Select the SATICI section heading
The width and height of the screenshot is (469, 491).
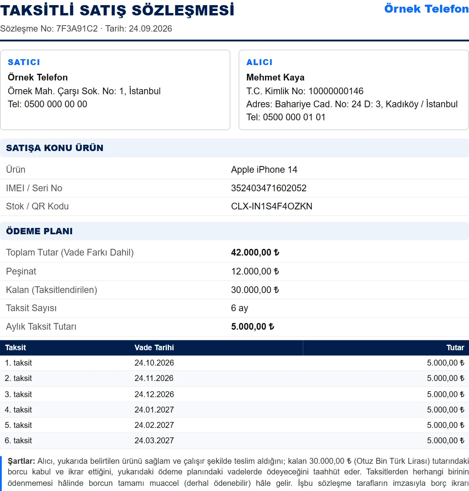[24, 62]
